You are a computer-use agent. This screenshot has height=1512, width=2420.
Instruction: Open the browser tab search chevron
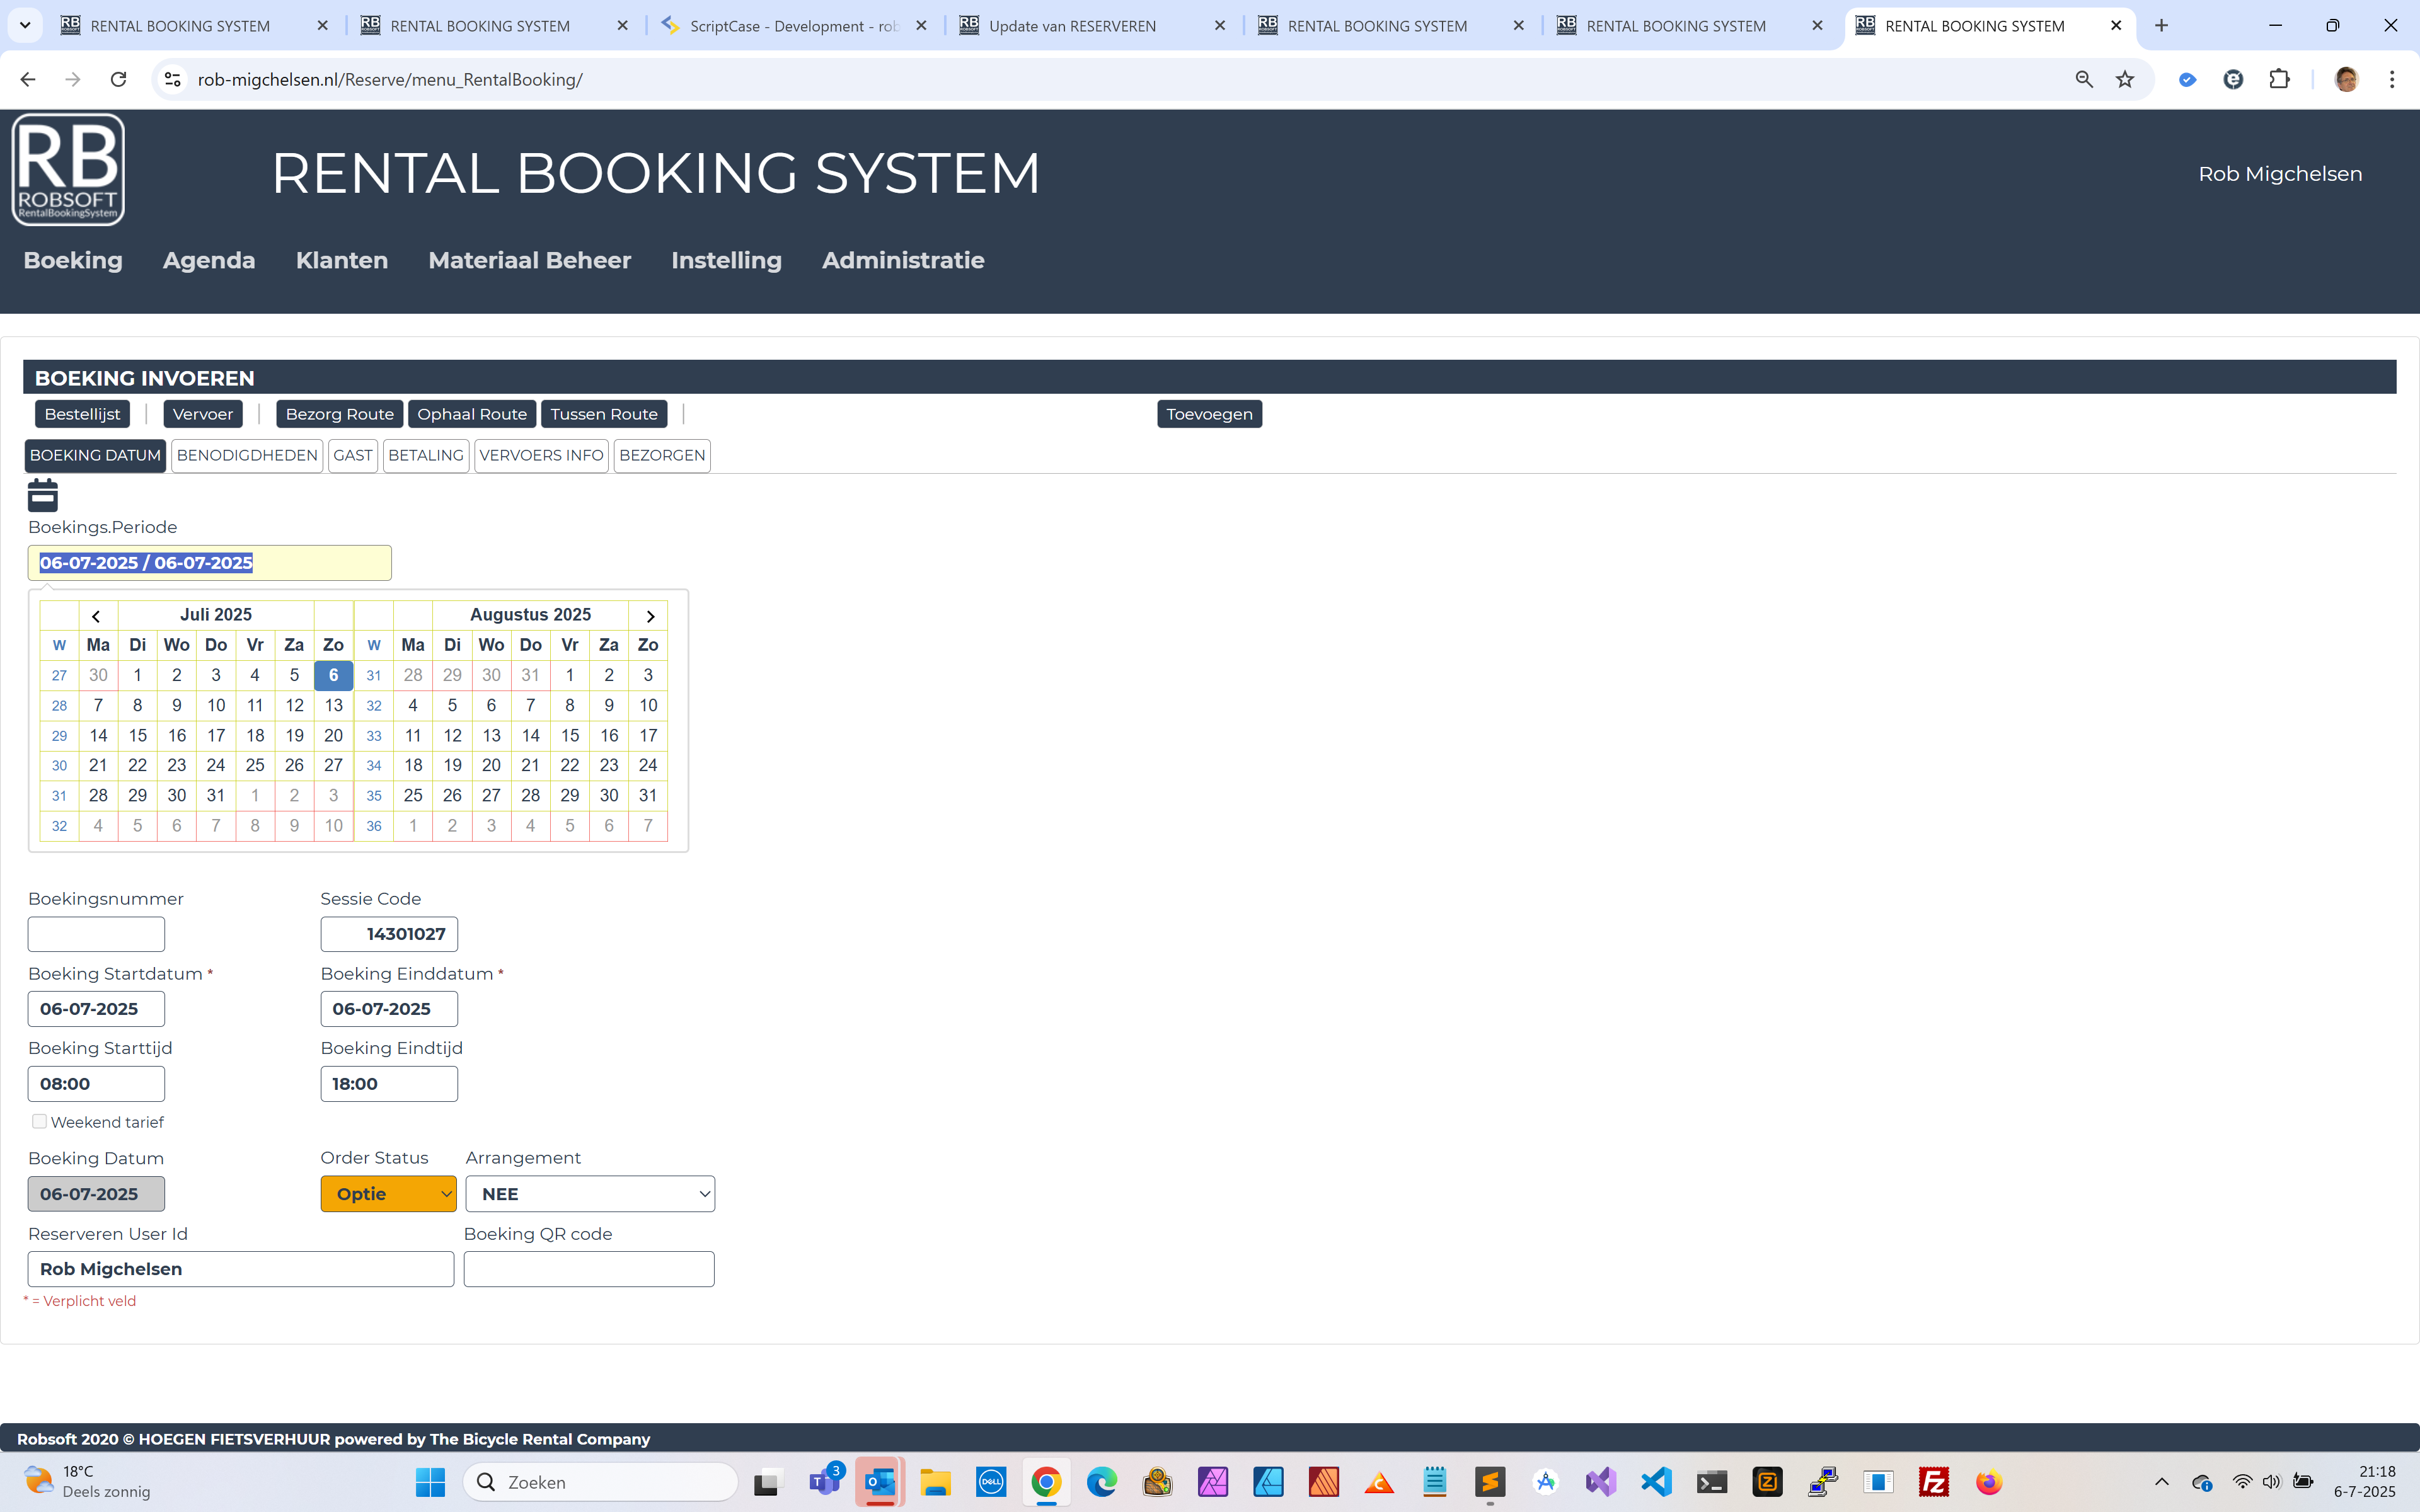coord(25,25)
